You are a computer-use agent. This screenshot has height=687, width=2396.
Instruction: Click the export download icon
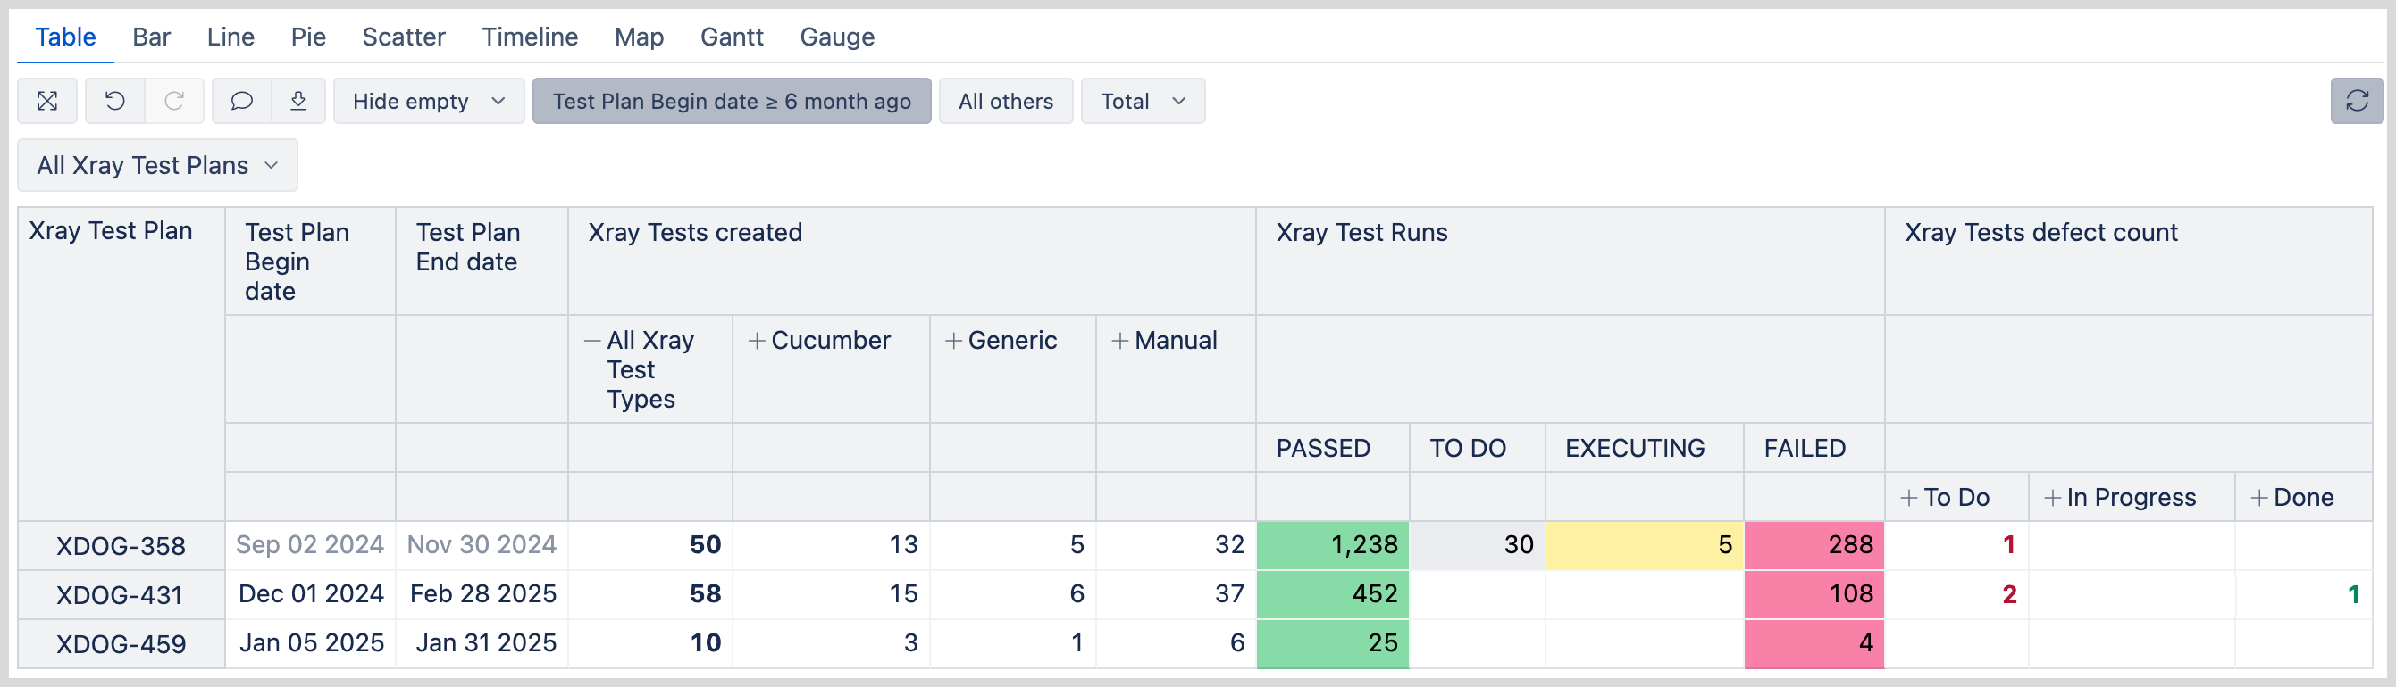point(298,101)
